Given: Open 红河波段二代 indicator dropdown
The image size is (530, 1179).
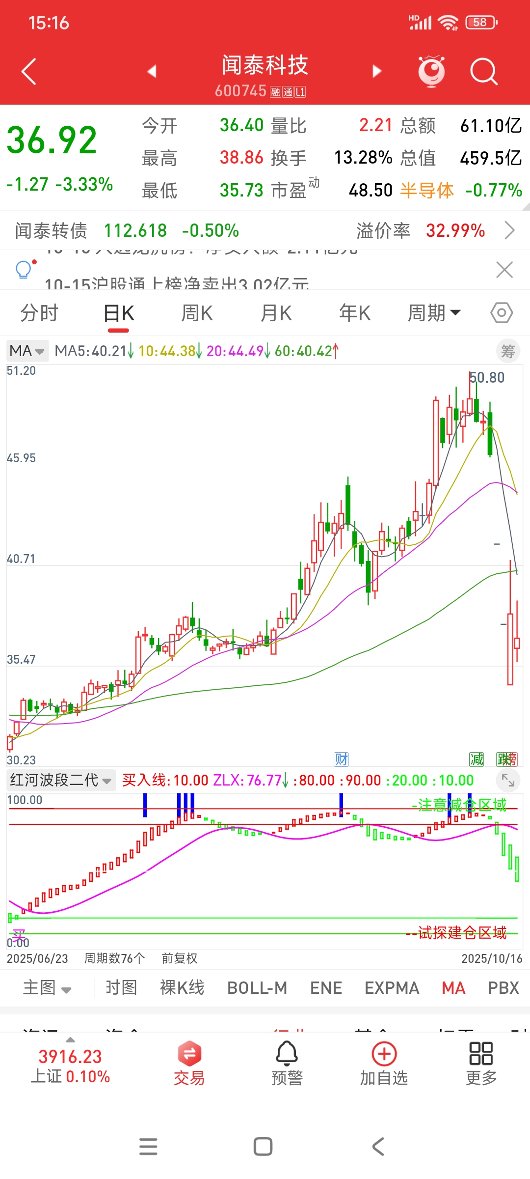Looking at the screenshot, I should (x=61, y=780).
